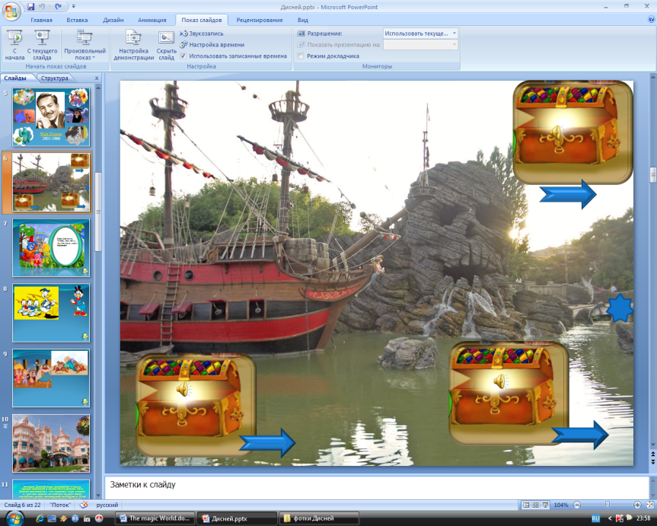657x526 pixels.
Task: Switch to The magic World document taskbar button
Action: tap(155, 518)
